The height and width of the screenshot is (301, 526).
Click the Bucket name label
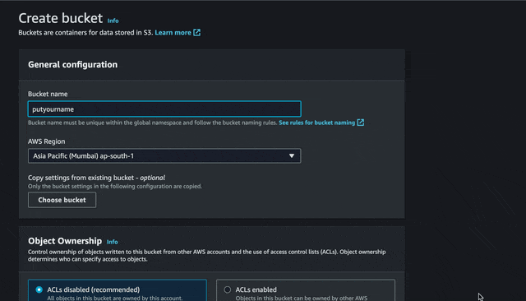(48, 94)
